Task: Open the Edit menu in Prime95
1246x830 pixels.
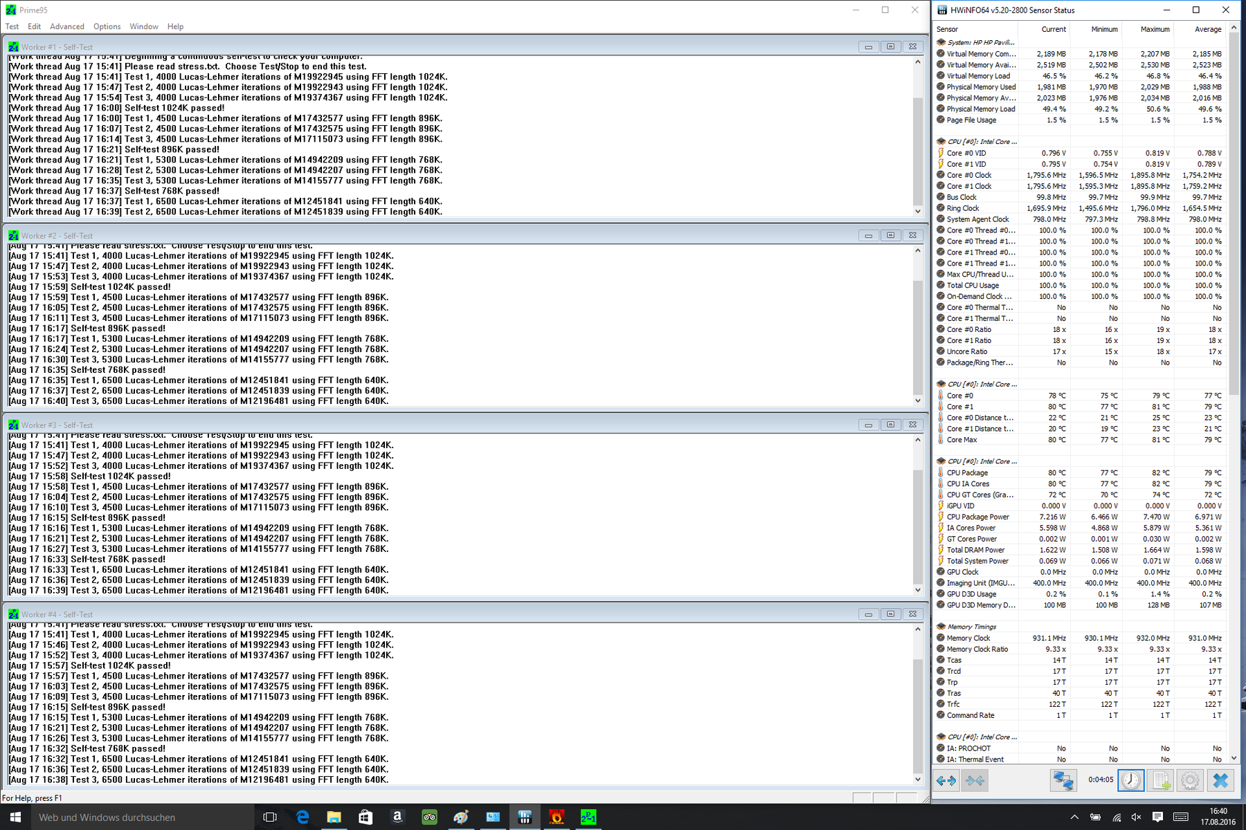Action: click(34, 26)
